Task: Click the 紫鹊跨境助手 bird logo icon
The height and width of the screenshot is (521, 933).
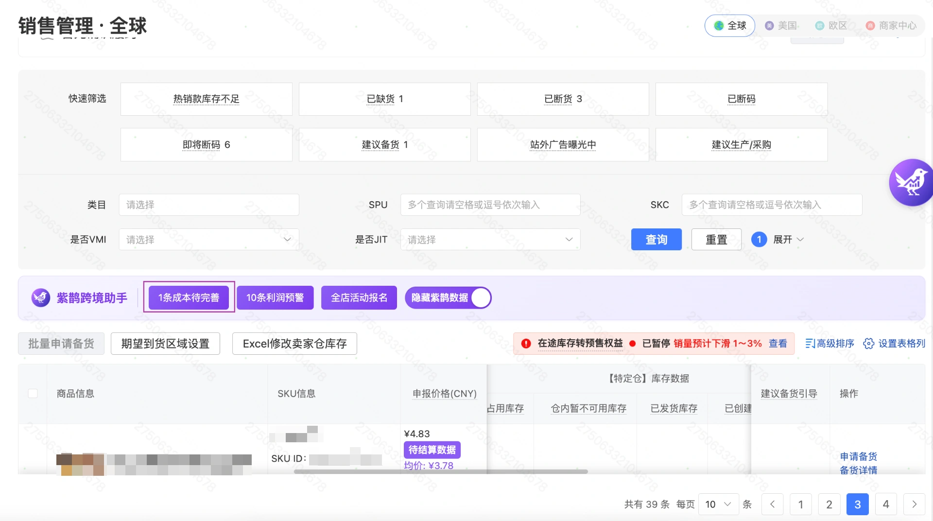Action: pyautogui.click(x=41, y=297)
